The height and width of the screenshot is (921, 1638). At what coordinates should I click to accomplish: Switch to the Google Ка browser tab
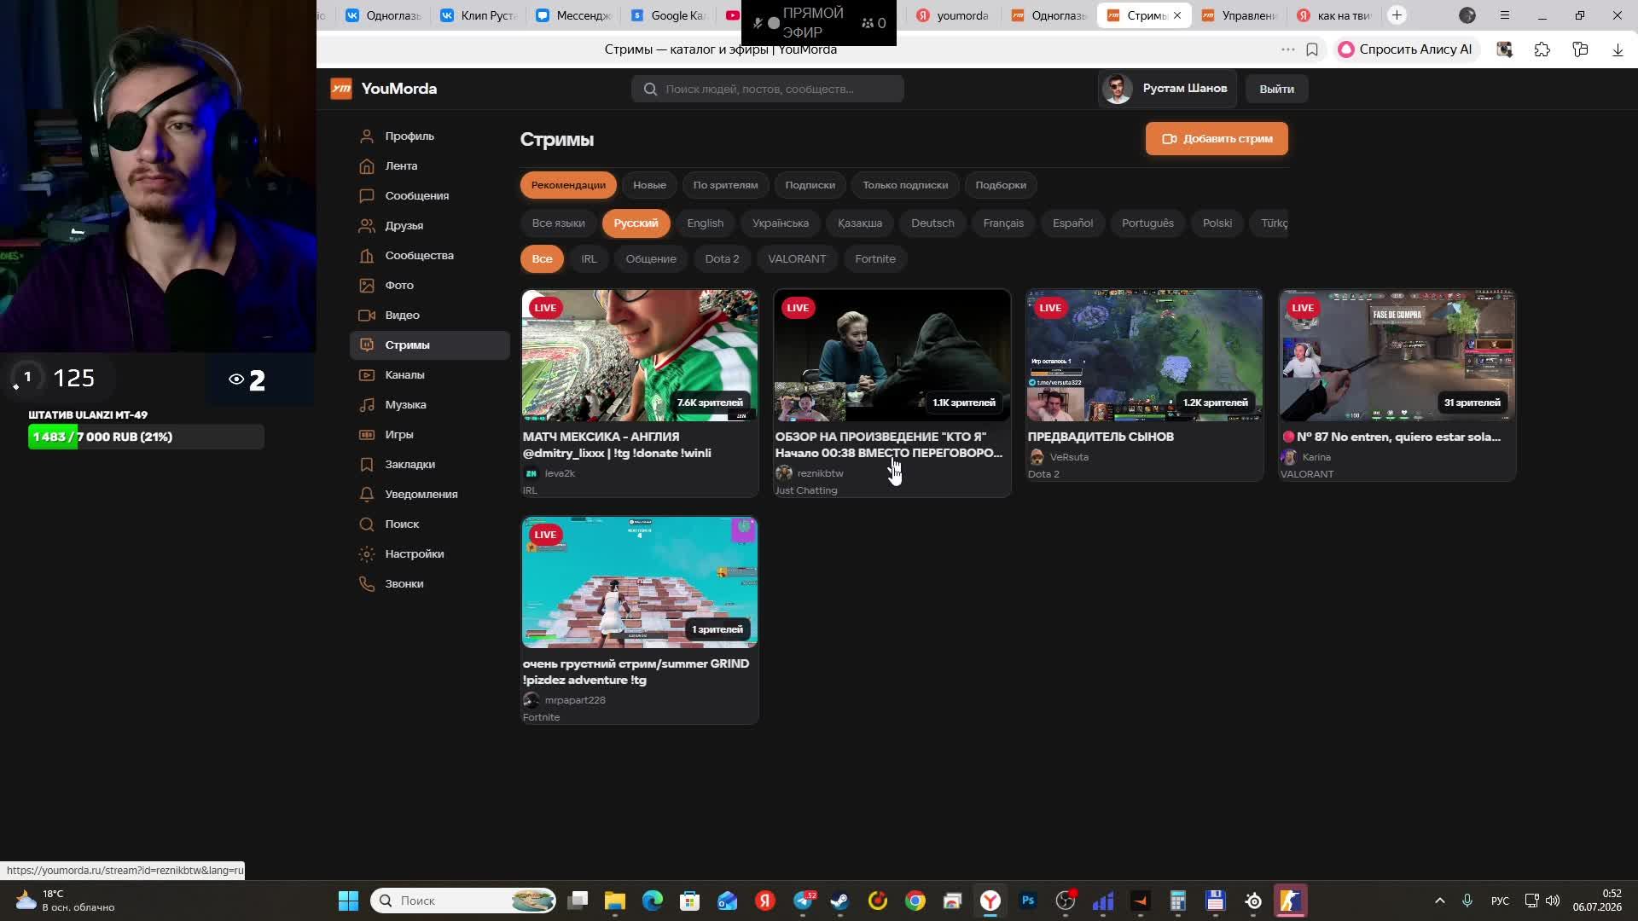coord(669,15)
